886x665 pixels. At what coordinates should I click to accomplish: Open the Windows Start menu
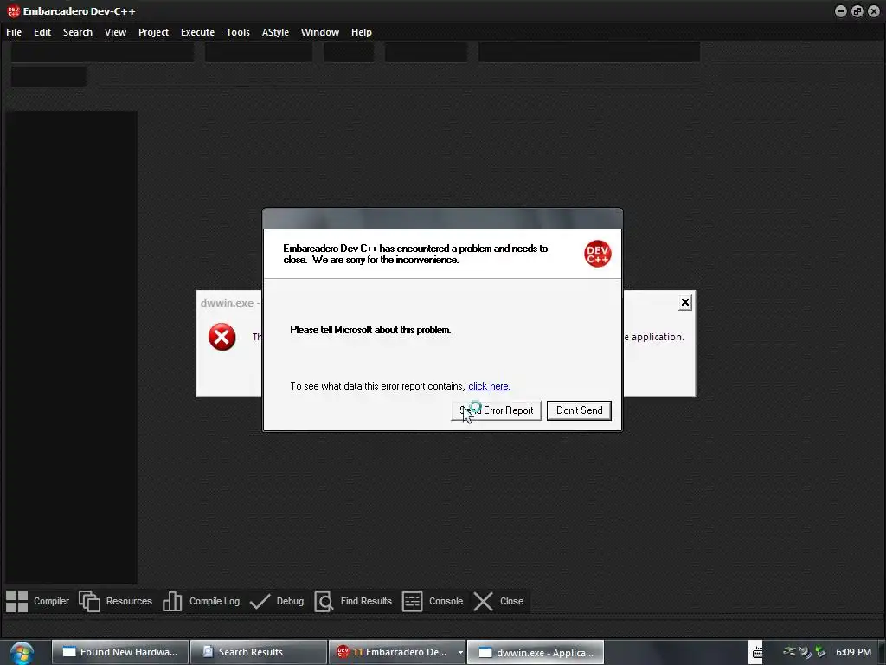pyautogui.click(x=22, y=653)
